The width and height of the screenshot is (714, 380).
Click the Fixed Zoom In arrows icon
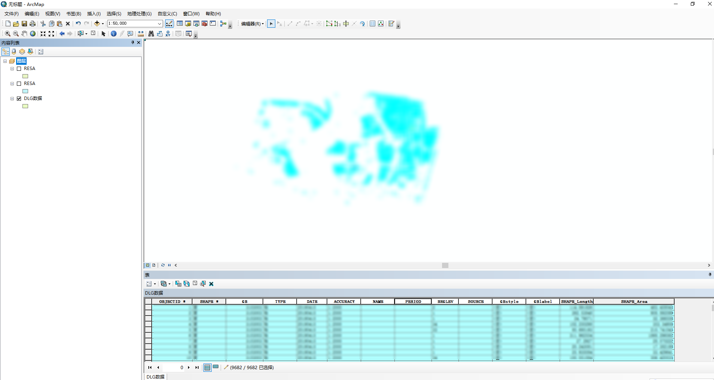pyautogui.click(x=43, y=34)
